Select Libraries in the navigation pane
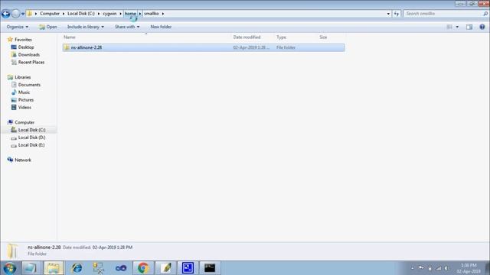 (22, 77)
